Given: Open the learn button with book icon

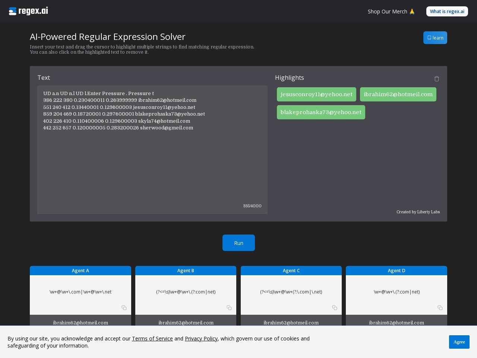Looking at the screenshot, I should (435, 38).
